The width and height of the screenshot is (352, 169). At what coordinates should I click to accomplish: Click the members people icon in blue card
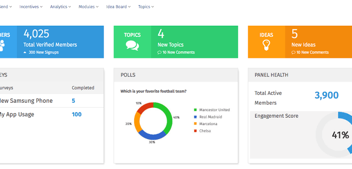2,46
